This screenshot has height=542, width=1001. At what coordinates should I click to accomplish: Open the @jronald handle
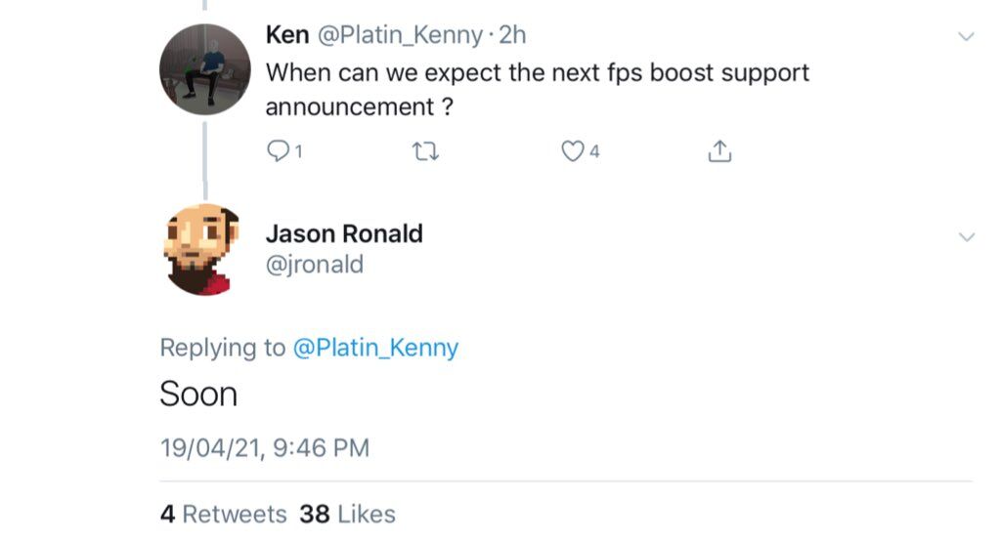click(x=314, y=265)
